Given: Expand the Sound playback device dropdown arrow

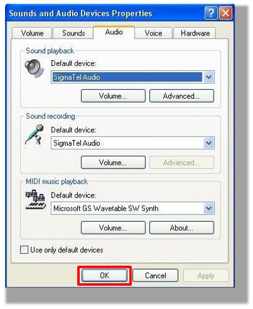Looking at the screenshot, I should (x=209, y=77).
